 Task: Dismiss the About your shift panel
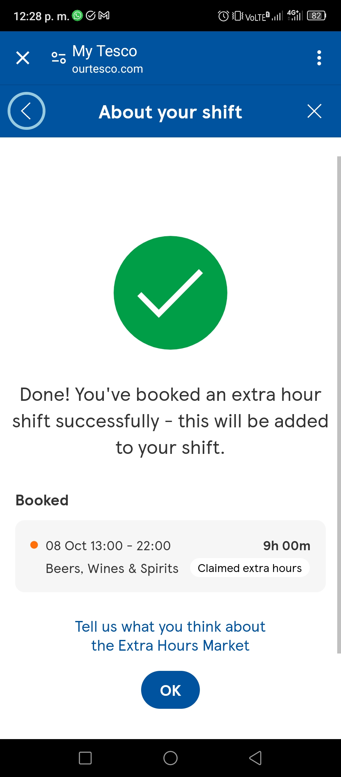click(314, 111)
